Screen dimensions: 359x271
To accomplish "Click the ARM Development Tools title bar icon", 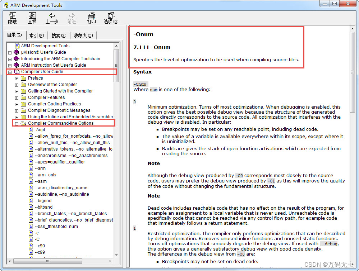I will 6,5.
